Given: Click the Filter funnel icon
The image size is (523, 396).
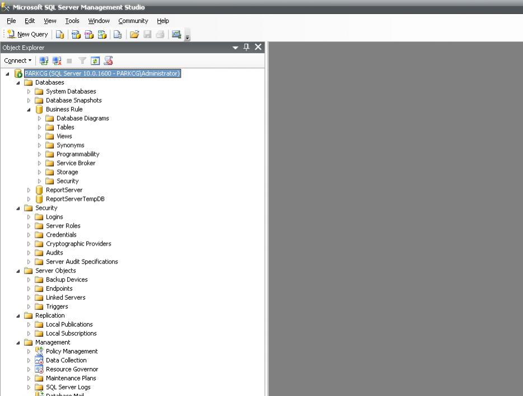Looking at the screenshot, I should (82, 60).
